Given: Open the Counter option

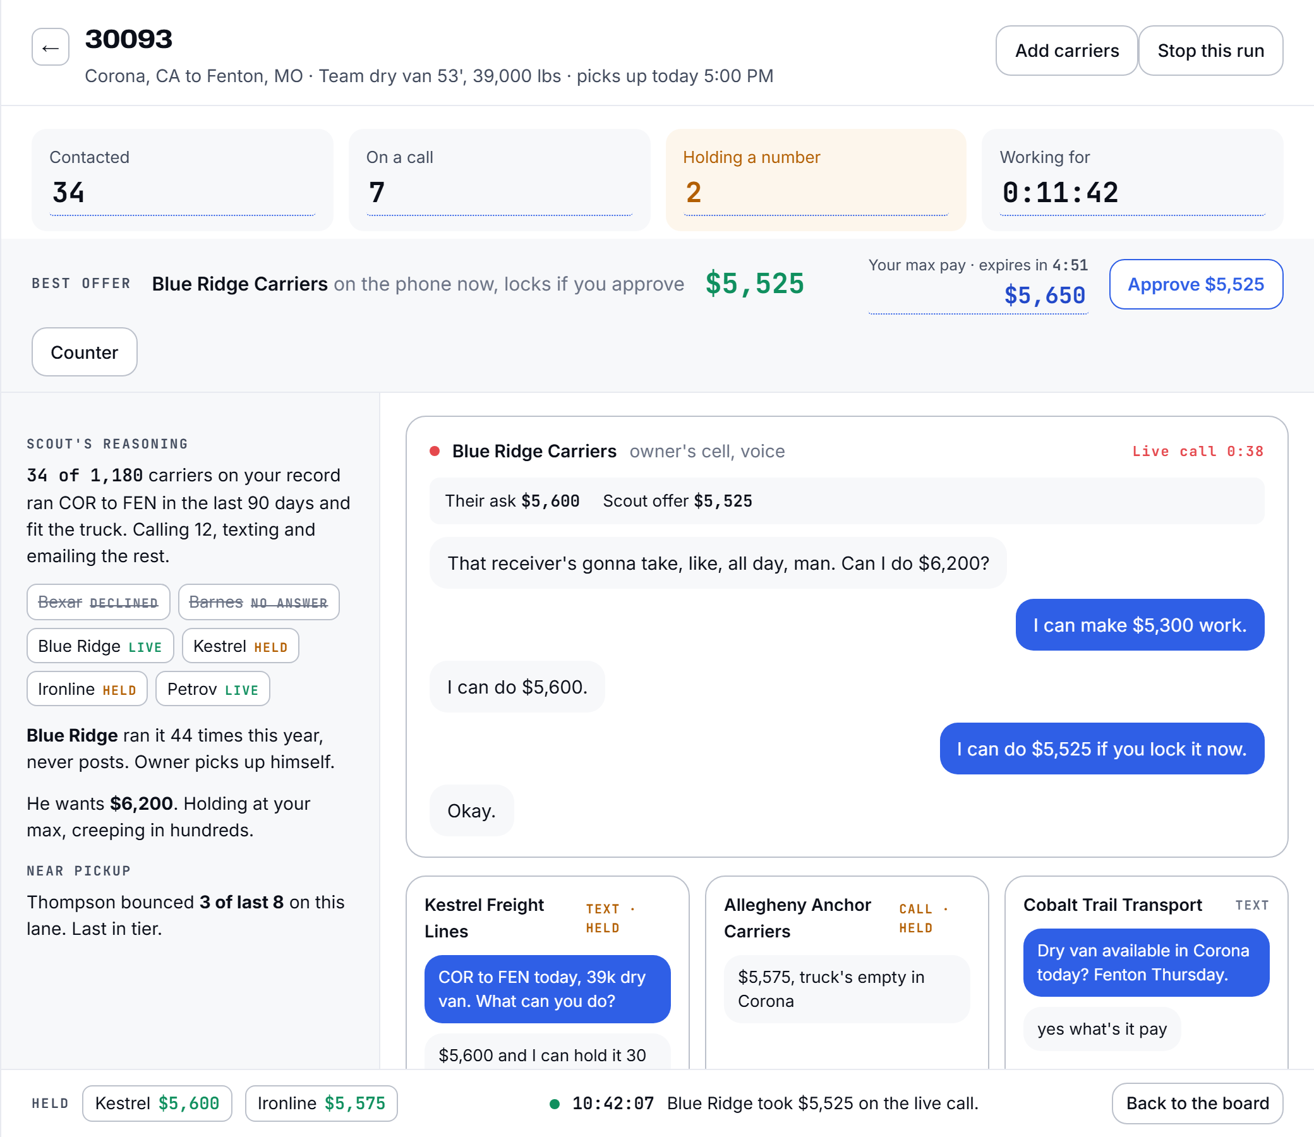Looking at the screenshot, I should (85, 352).
